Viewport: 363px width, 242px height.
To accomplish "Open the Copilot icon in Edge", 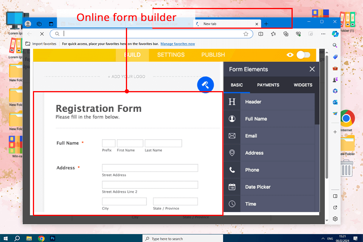I will pos(335,34).
